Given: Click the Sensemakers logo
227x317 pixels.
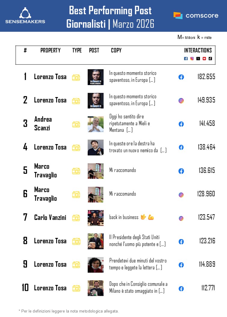Looking at the screenshot, I should pos(25,16).
